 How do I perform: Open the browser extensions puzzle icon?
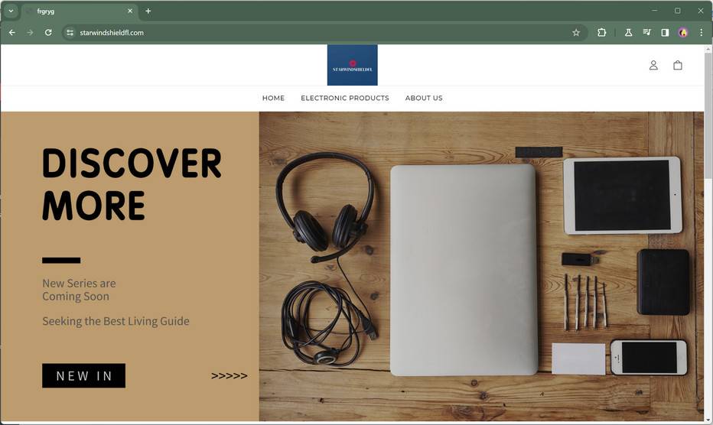pos(601,33)
